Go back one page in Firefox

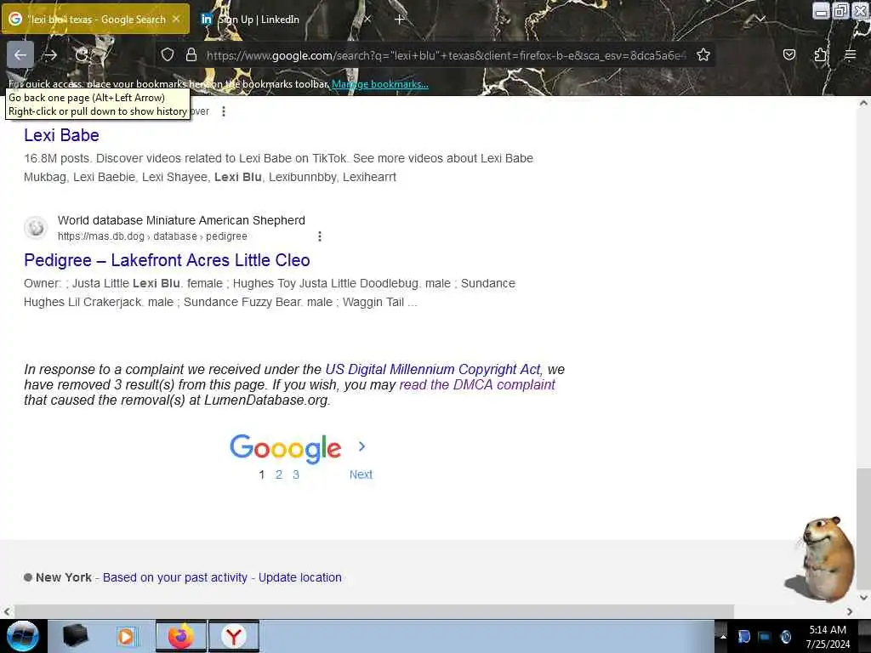pos(20,54)
